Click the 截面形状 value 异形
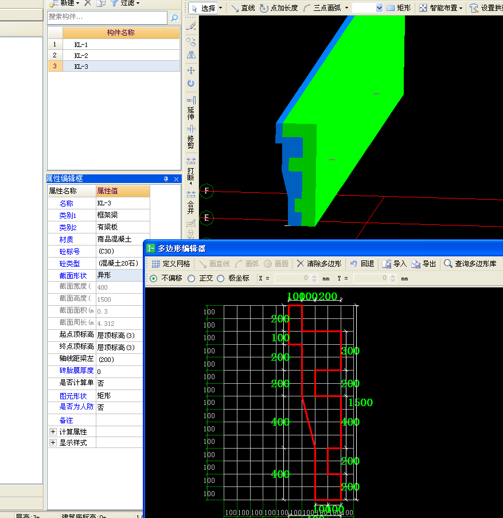 (x=119, y=275)
